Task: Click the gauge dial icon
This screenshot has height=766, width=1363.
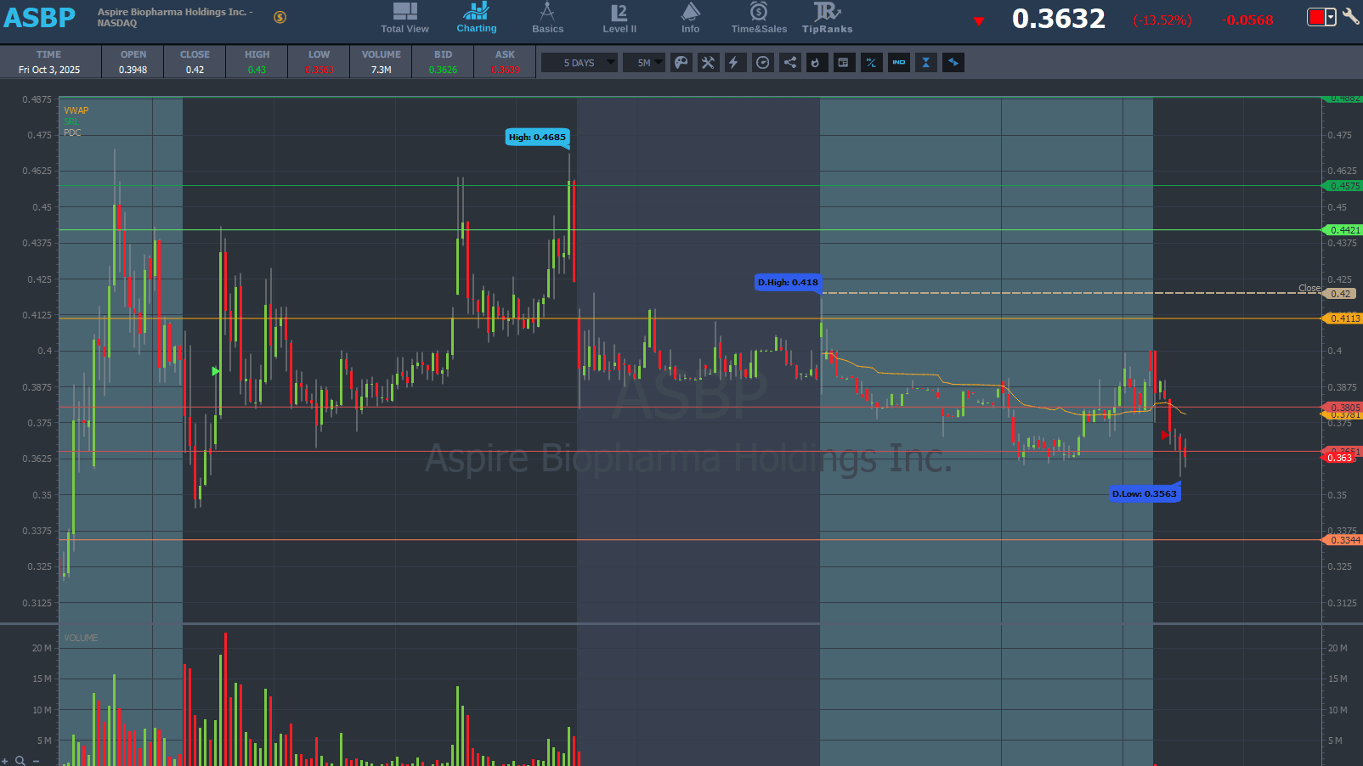Action: [763, 63]
